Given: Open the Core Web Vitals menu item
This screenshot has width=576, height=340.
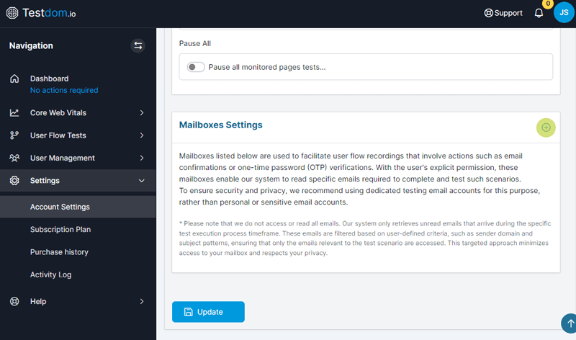Looking at the screenshot, I should click(58, 113).
